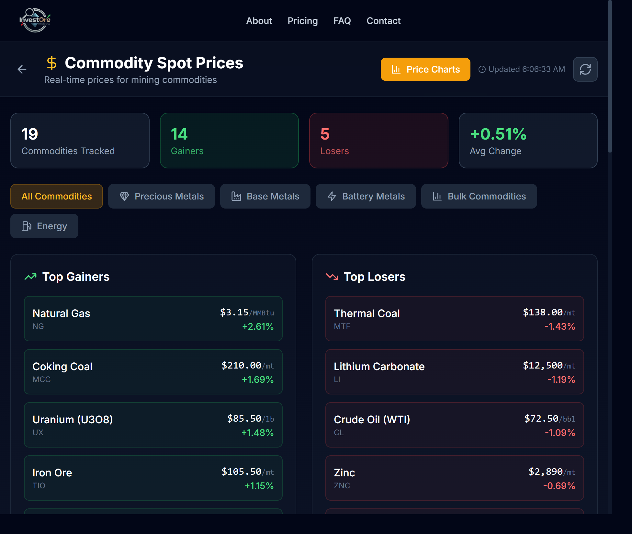Open the Contact page
The image size is (632, 534).
tap(383, 21)
